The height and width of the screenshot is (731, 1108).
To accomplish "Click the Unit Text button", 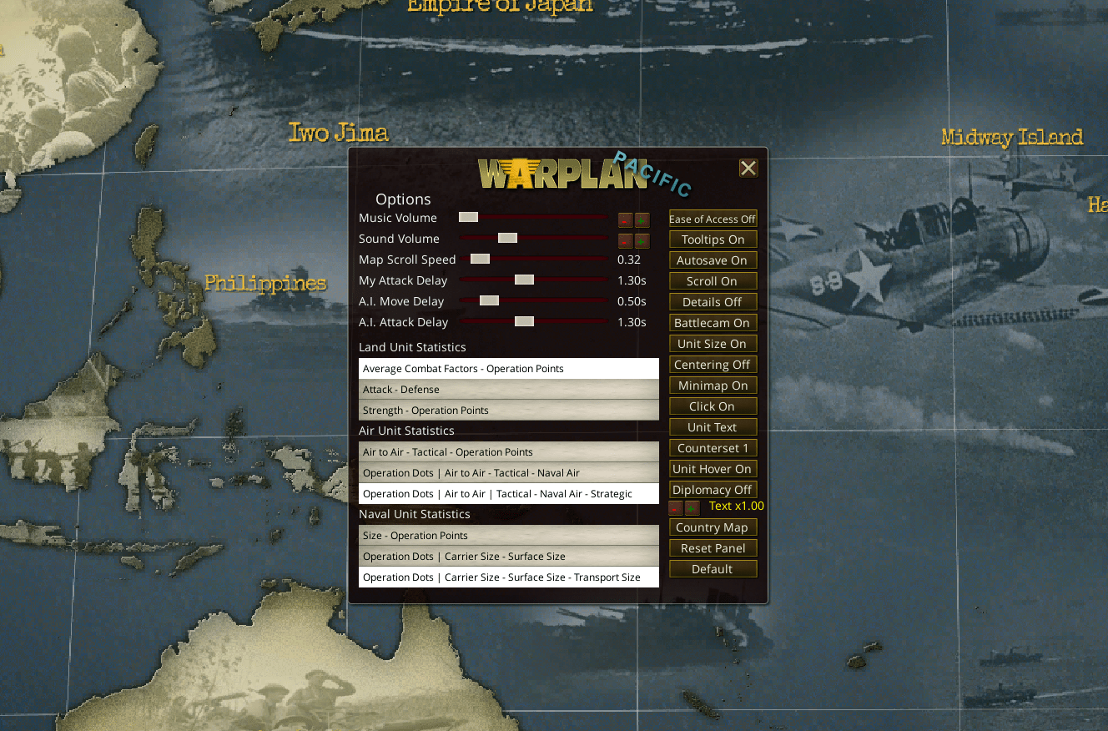I will (713, 427).
